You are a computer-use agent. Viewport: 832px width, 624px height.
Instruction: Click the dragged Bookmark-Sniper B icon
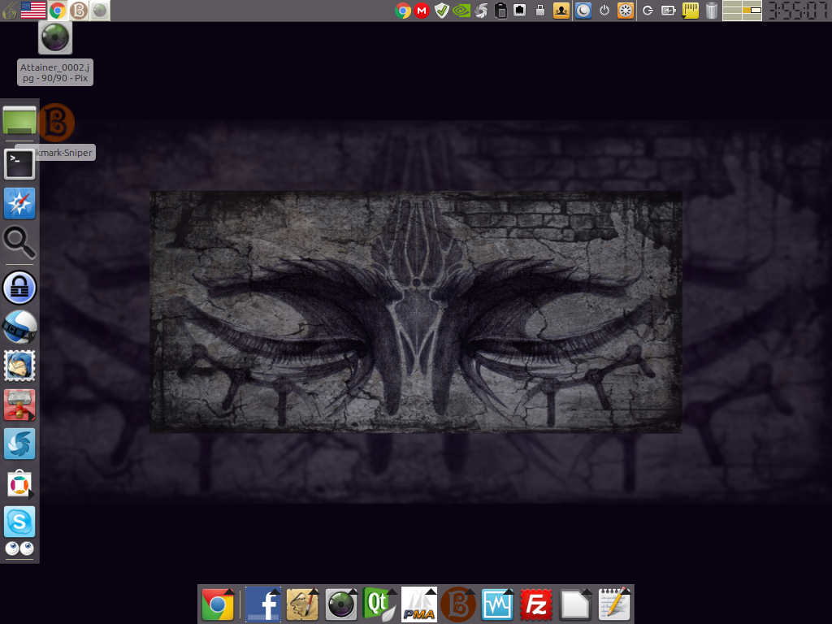coord(56,123)
